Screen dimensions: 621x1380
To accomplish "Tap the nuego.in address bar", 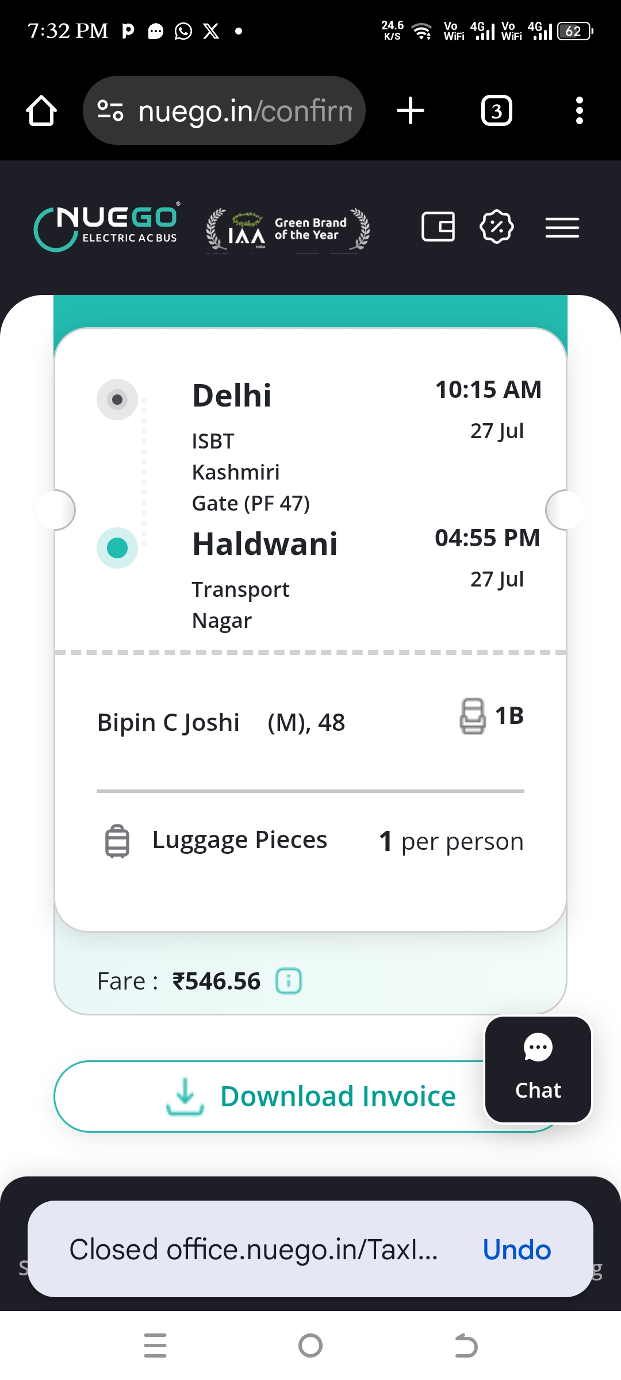I will point(244,110).
